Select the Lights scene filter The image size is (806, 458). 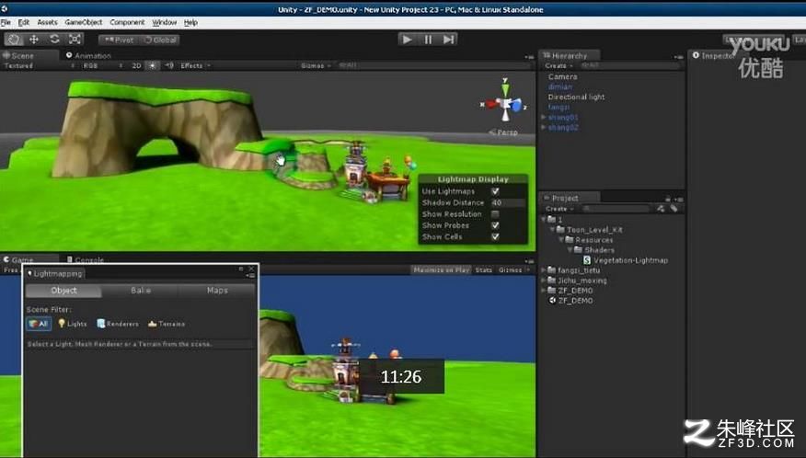click(73, 324)
